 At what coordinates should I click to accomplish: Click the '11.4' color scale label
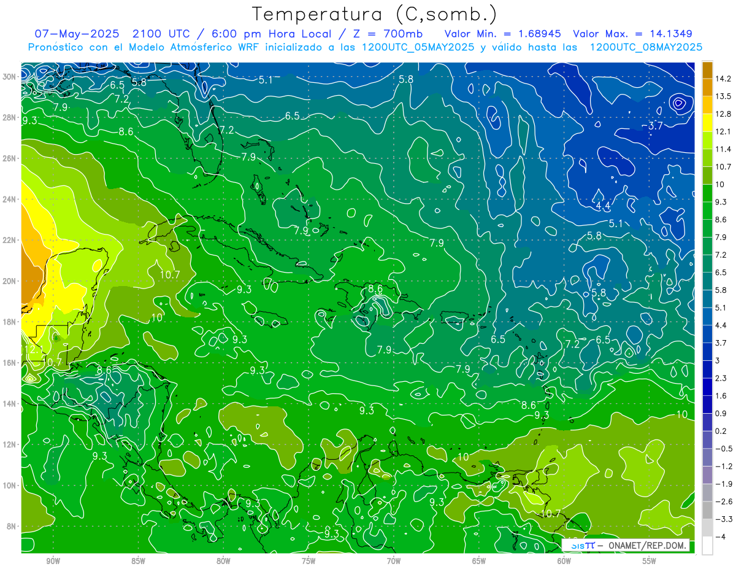coord(724,149)
